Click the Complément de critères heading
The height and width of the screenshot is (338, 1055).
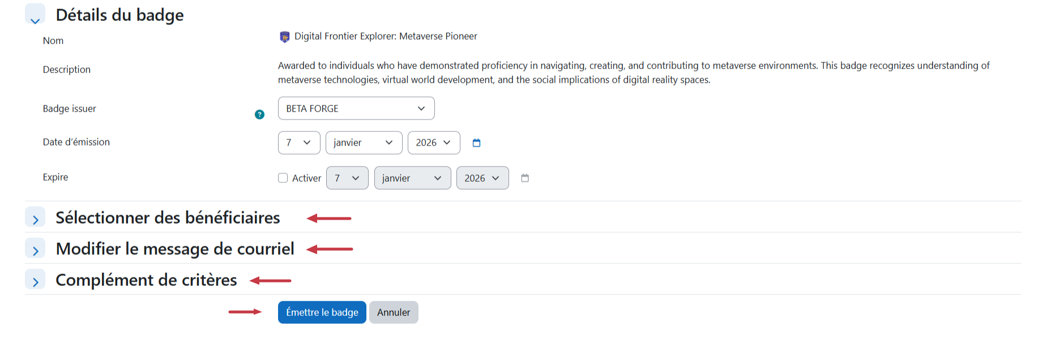[x=146, y=280]
